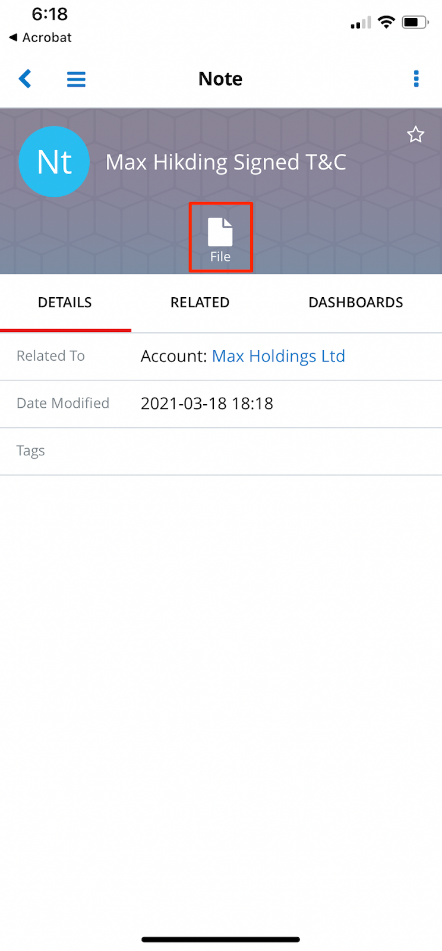Image resolution: width=442 pixels, height=951 pixels.
Task: Tap the Related To field label
Action: coord(50,356)
